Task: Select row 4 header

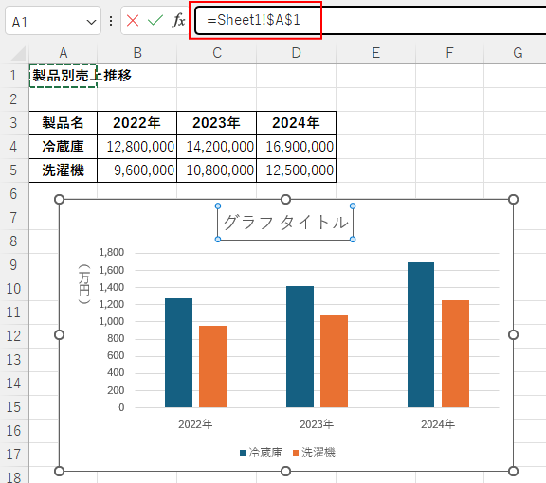Action: 14,147
